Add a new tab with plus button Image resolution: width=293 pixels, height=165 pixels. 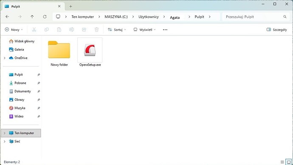70,6
